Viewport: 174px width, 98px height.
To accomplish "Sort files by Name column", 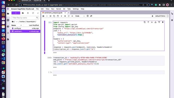I will [x=17, y=25].
